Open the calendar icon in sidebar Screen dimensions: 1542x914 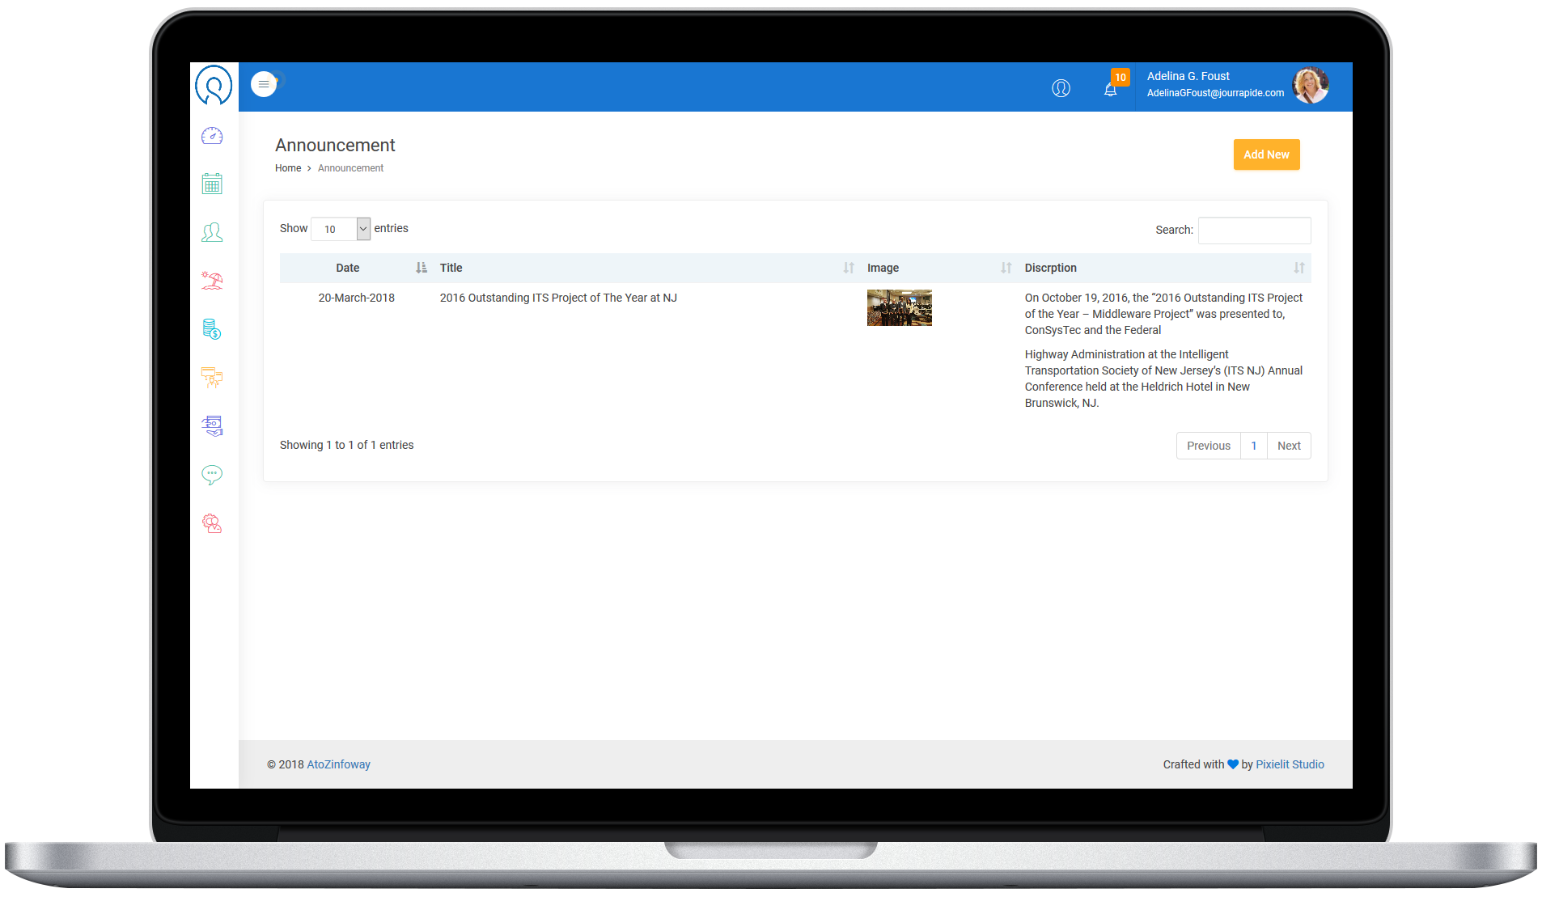coord(212,184)
